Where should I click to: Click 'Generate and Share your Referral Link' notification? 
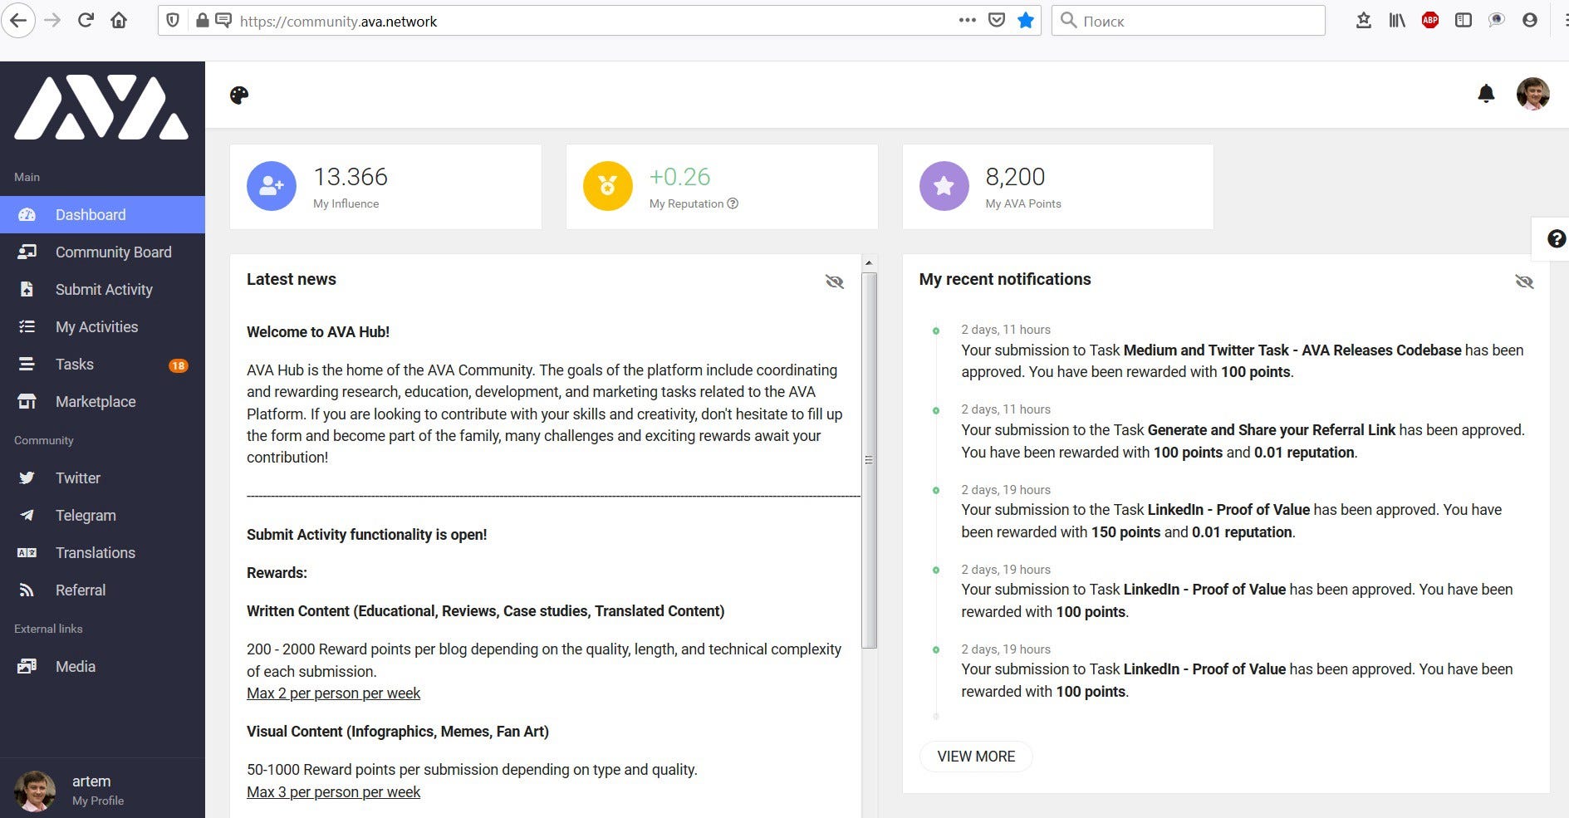1272,430
